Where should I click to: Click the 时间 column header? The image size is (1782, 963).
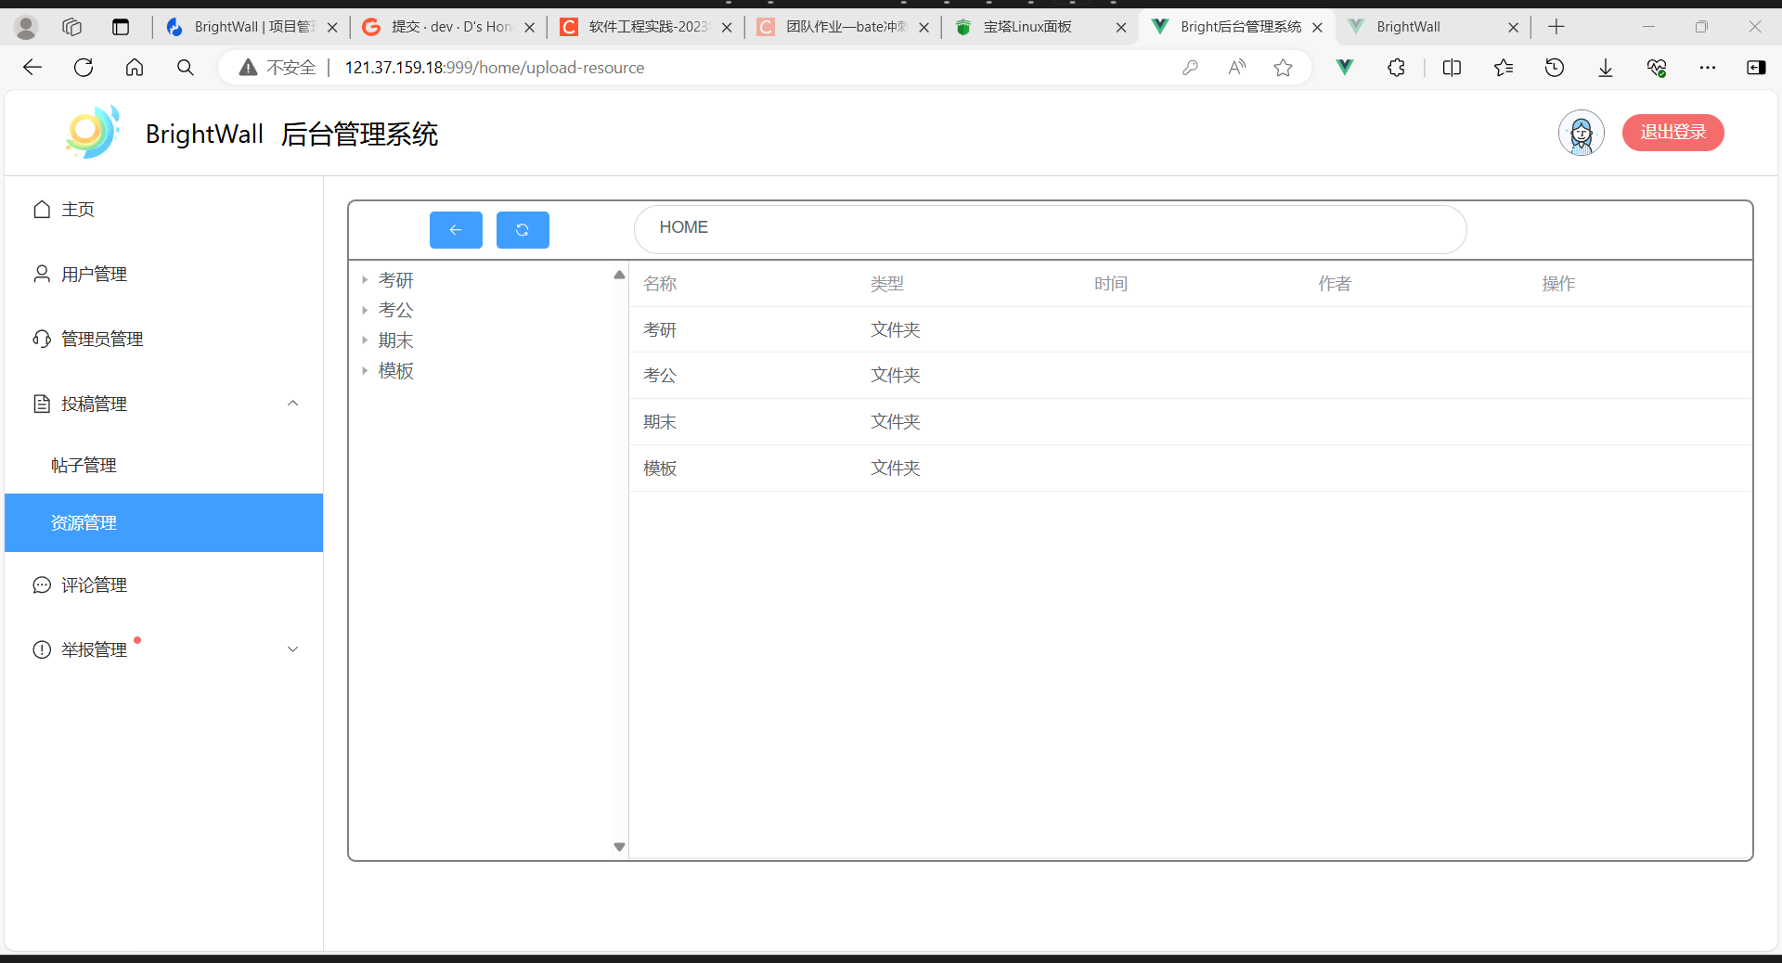point(1111,284)
